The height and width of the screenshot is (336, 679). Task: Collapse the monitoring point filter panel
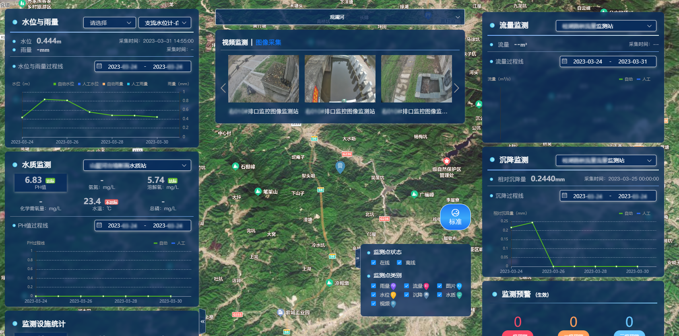pos(357,258)
